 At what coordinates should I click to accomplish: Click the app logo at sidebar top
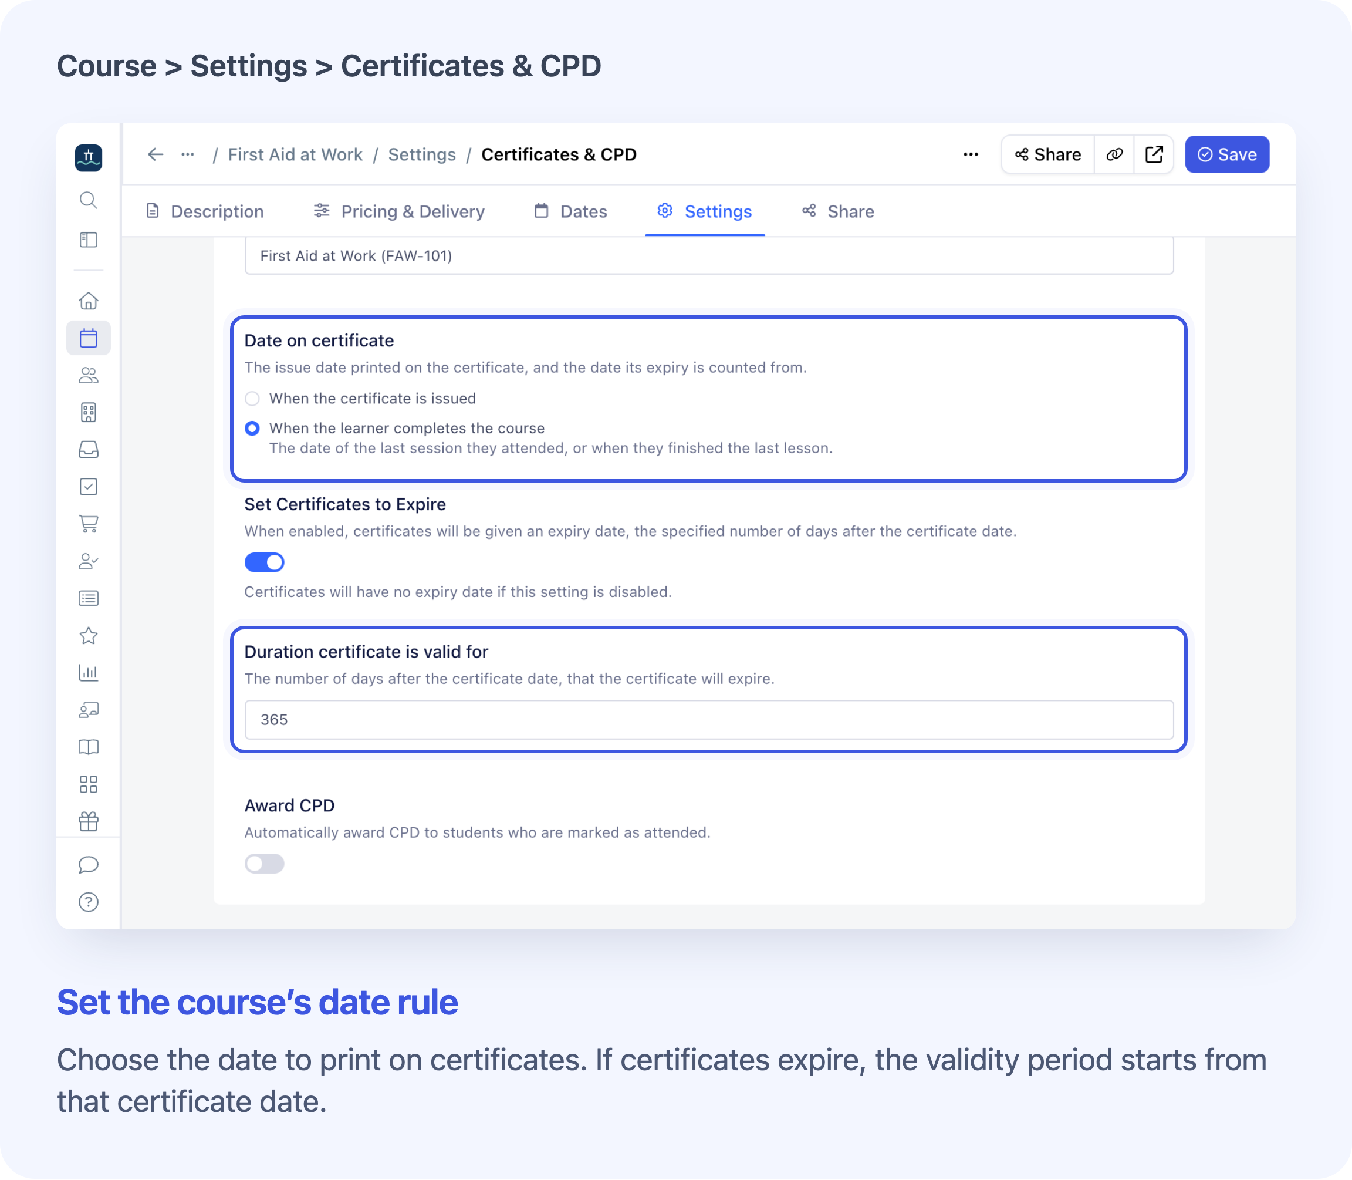(x=88, y=158)
